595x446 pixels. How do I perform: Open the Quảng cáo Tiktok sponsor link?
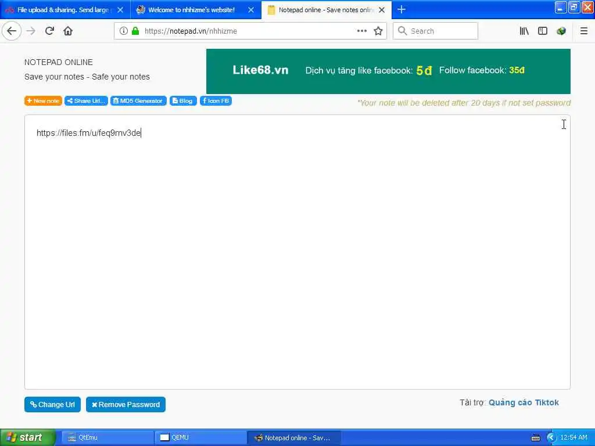click(x=524, y=402)
